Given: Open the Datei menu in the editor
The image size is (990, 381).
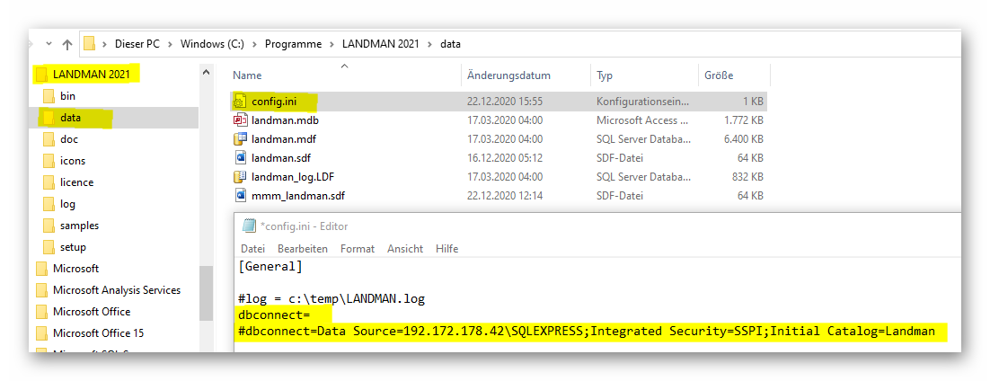Looking at the screenshot, I should pos(252,248).
